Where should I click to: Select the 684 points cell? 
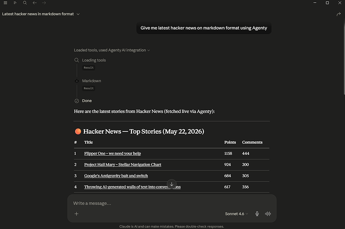(x=227, y=176)
